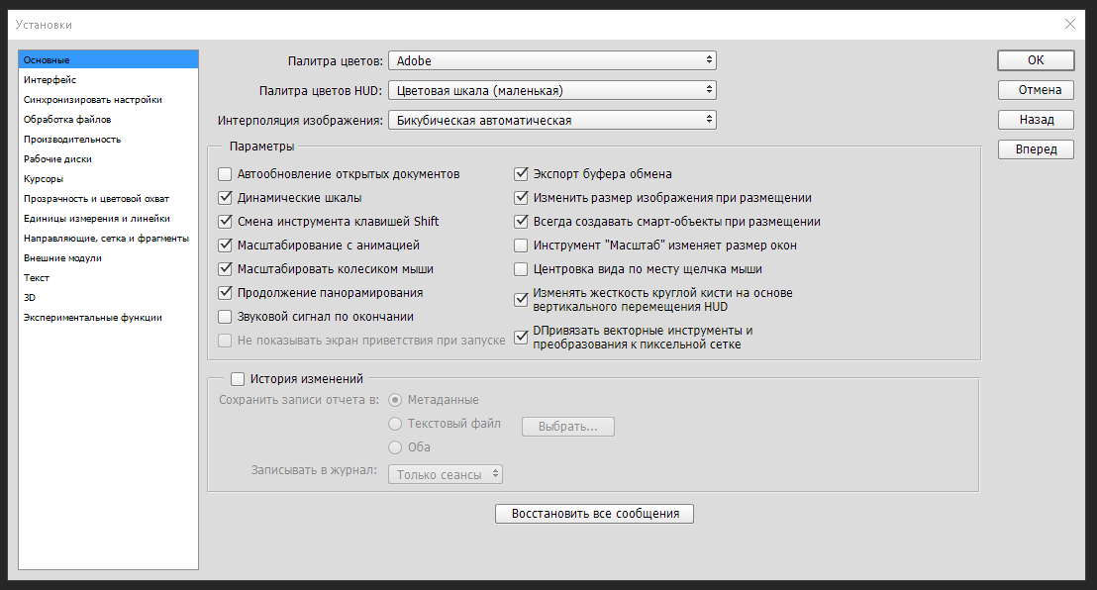The width and height of the screenshot is (1097, 590).
Task: Enable the История изменений checkbox
Action: (238, 378)
